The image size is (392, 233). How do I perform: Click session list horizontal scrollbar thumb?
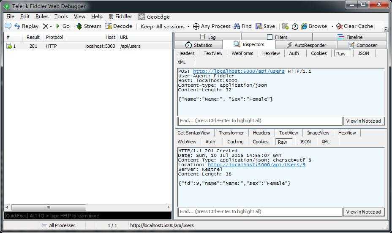pos(49,207)
